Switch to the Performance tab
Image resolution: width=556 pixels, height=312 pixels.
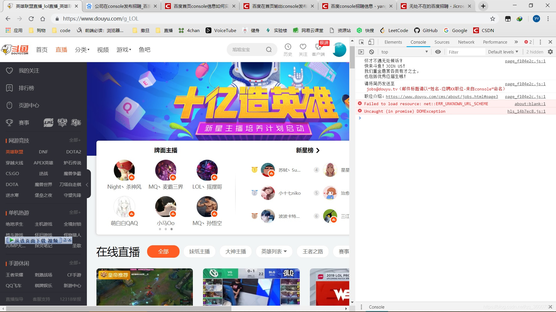click(x=495, y=42)
